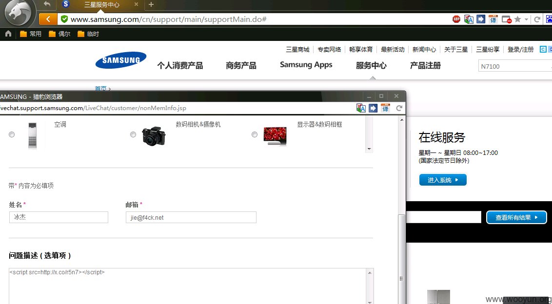The image size is (552, 304).
Task: Open dropdown arrow next to star icon
Action: tap(526, 19)
